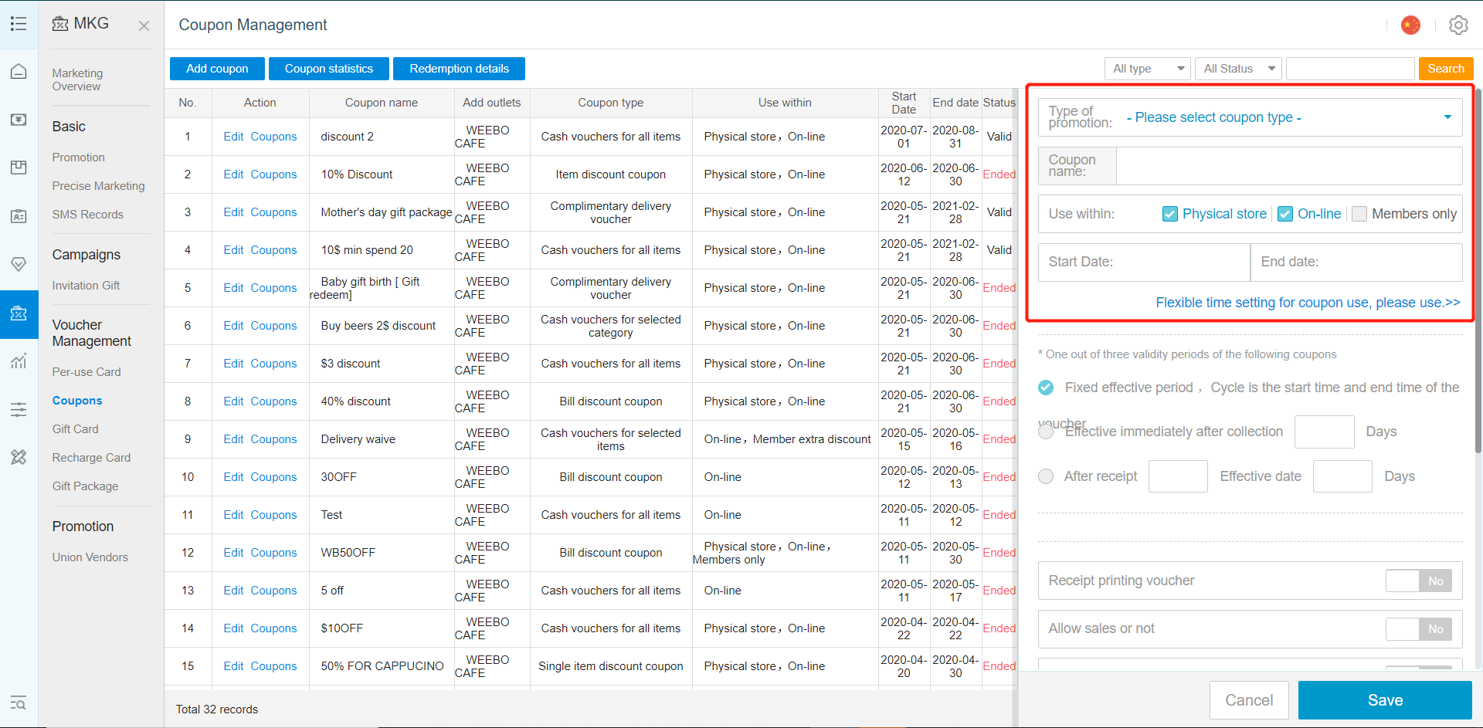Open Union Vendors menu item

point(90,557)
